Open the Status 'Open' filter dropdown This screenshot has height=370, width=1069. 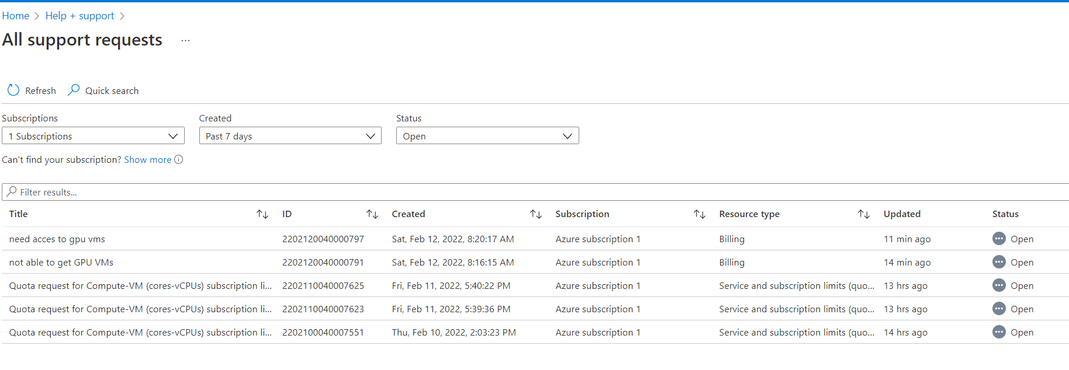(x=487, y=136)
